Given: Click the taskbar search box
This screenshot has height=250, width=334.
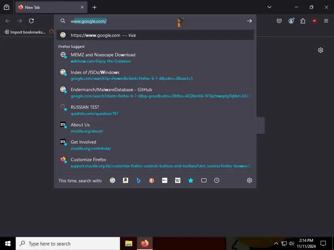Looking at the screenshot, I should point(68,243).
